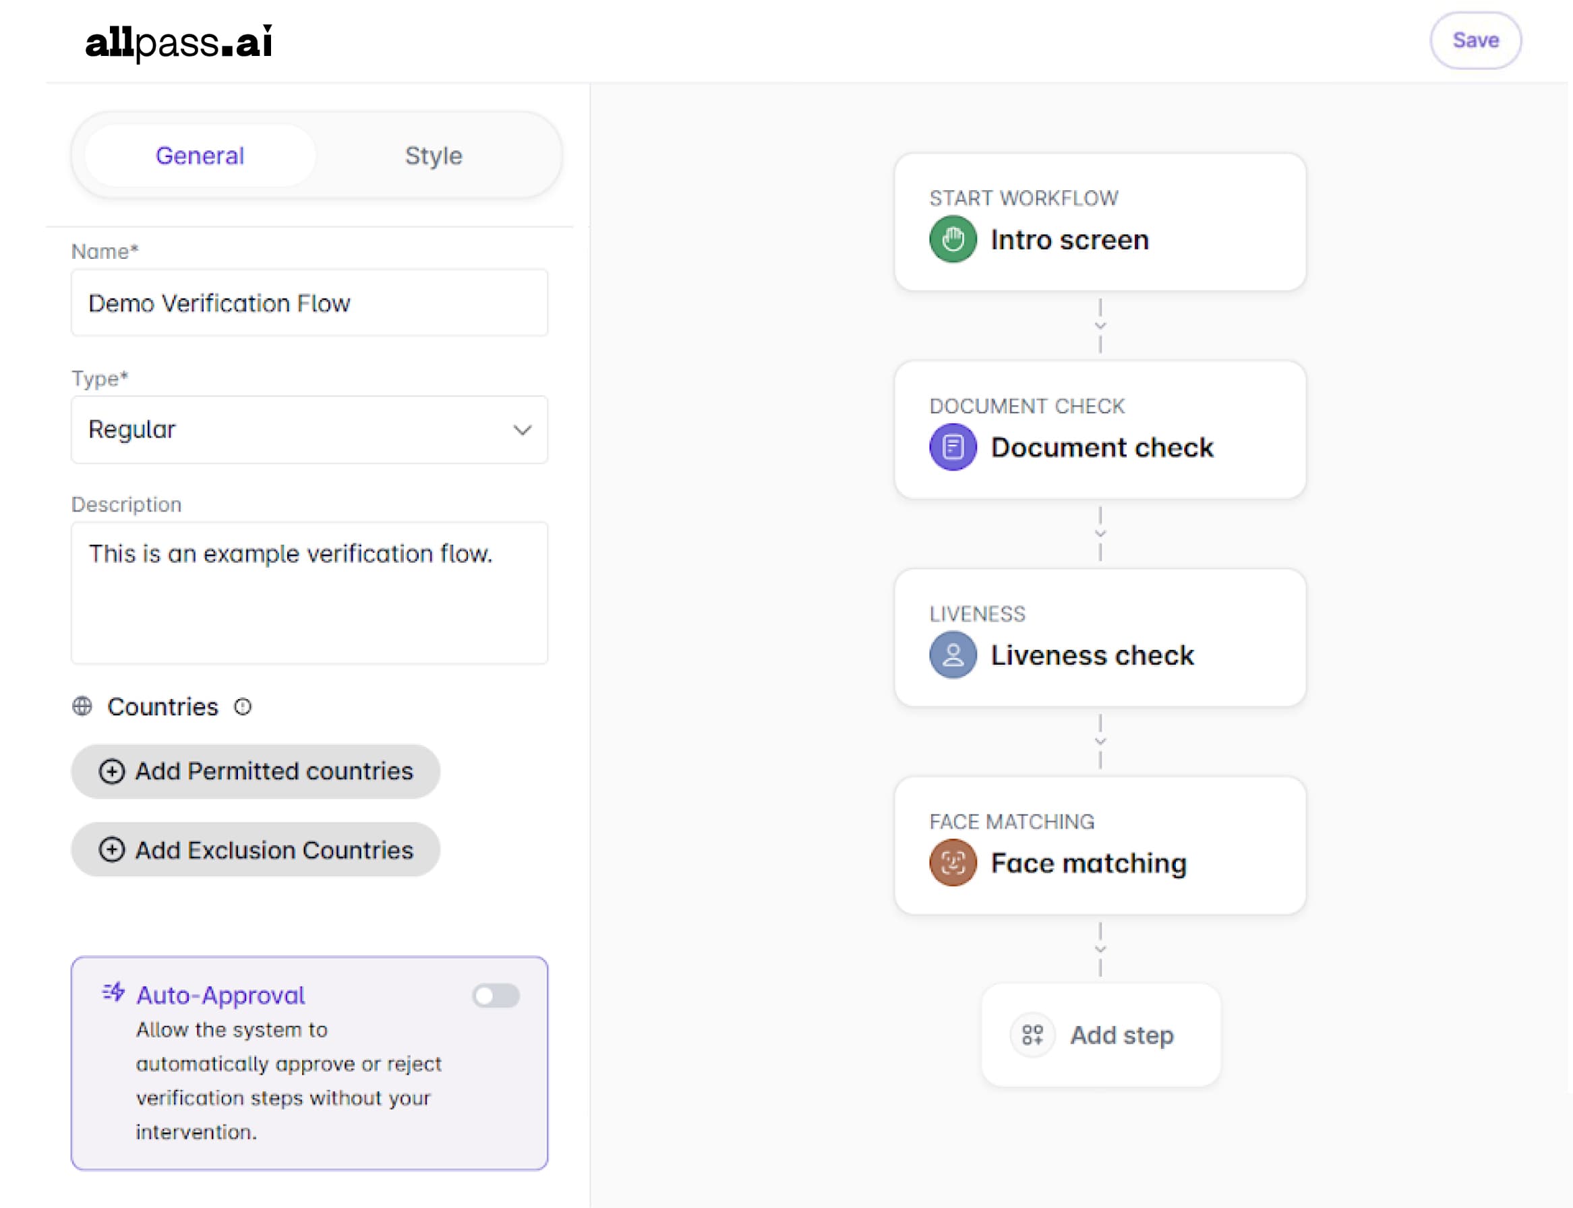Switch to the Style tab
The height and width of the screenshot is (1208, 1573).
tap(433, 156)
